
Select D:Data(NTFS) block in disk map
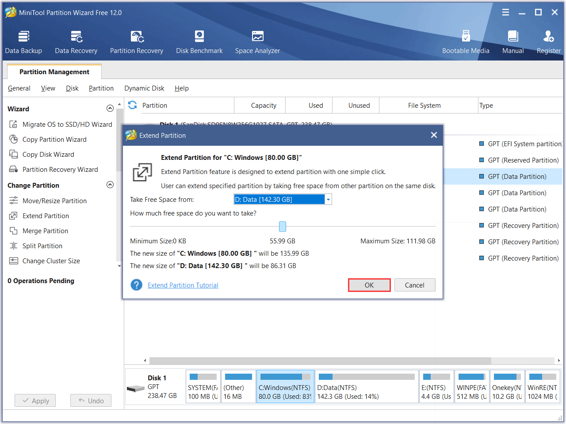(367, 387)
